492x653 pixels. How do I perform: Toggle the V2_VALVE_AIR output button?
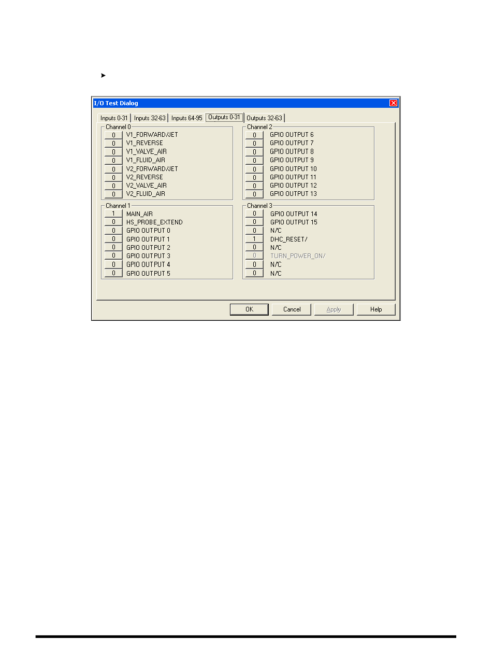(x=113, y=186)
